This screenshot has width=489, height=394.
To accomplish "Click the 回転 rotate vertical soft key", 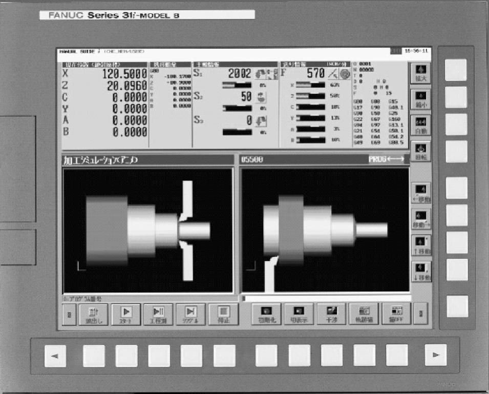I will [x=421, y=151].
